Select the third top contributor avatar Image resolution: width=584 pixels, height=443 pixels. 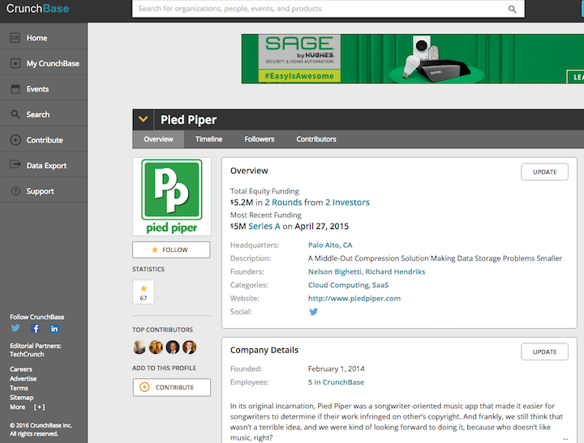click(173, 347)
